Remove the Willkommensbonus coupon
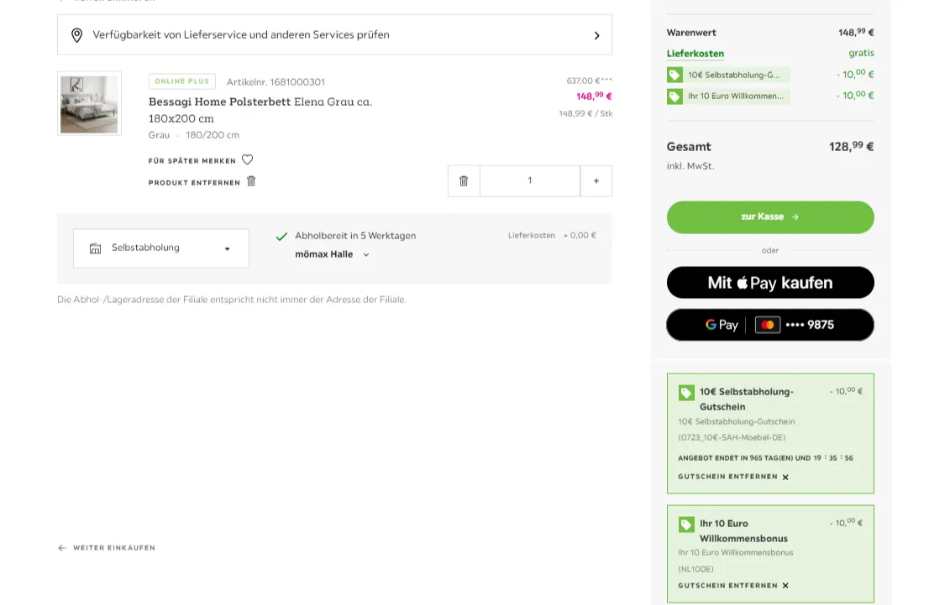Viewport: 929px width, 605px height. 733,586
